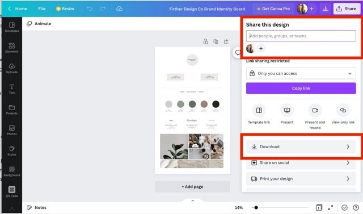
Task: Expand the Download option
Action: pyautogui.click(x=301, y=146)
